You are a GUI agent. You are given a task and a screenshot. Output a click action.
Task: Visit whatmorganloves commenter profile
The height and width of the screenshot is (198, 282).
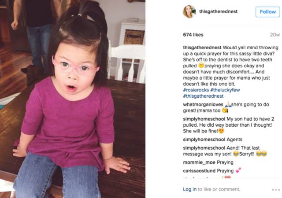[203, 105]
